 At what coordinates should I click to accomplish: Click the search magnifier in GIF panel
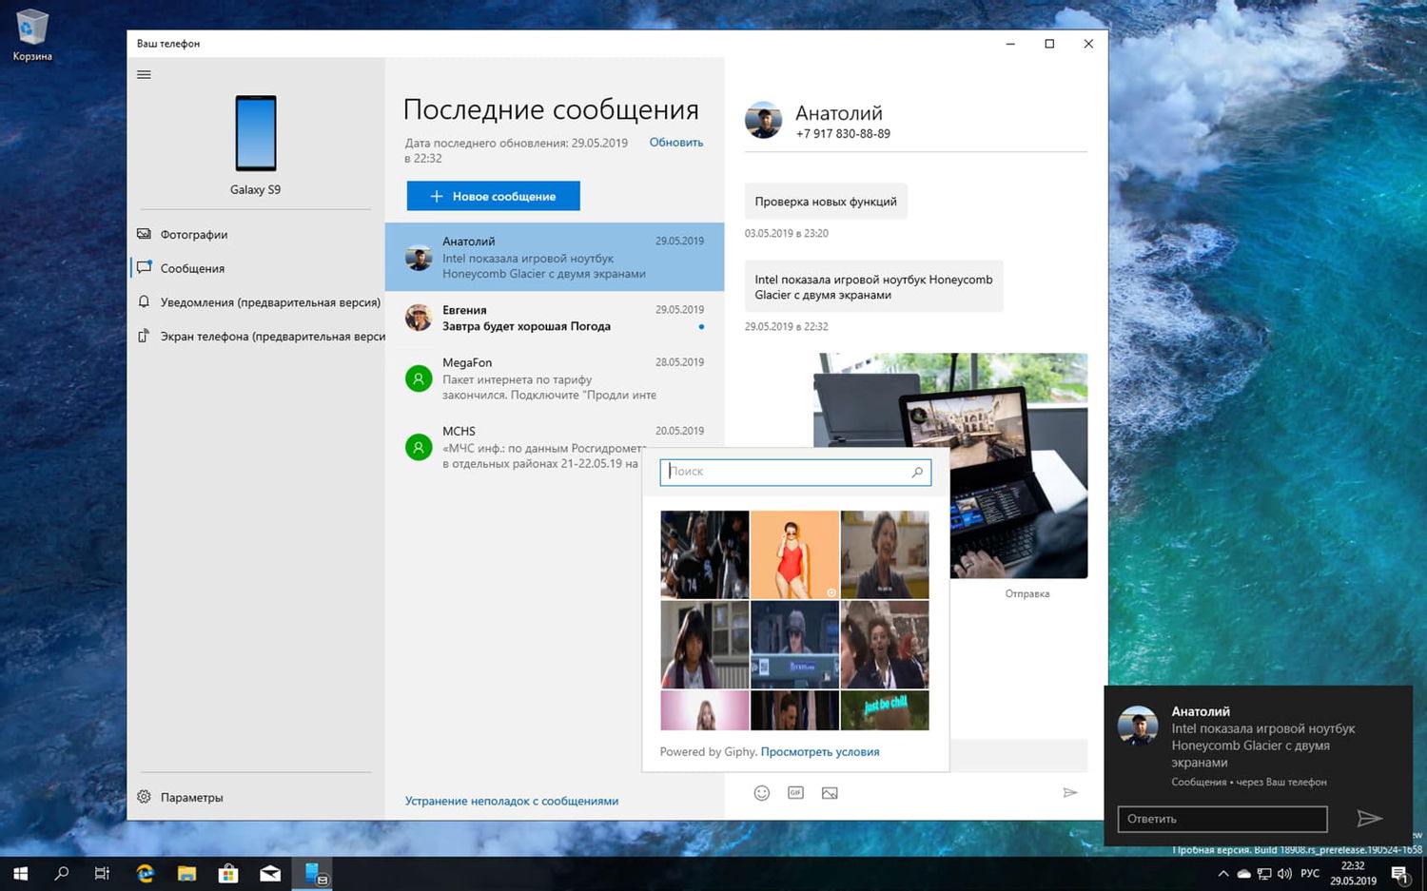pos(917,472)
